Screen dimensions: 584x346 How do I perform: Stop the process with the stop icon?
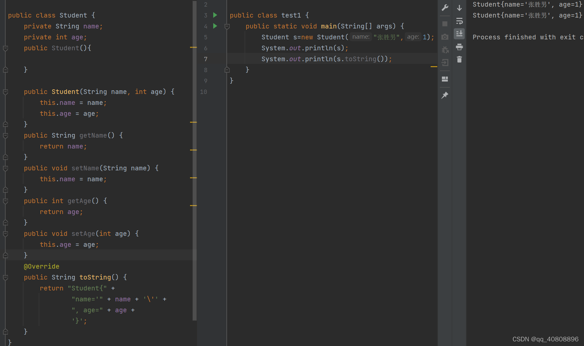click(445, 23)
